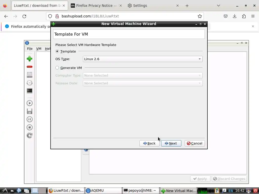Click AQEMU's floppy save state icon

coord(30,111)
